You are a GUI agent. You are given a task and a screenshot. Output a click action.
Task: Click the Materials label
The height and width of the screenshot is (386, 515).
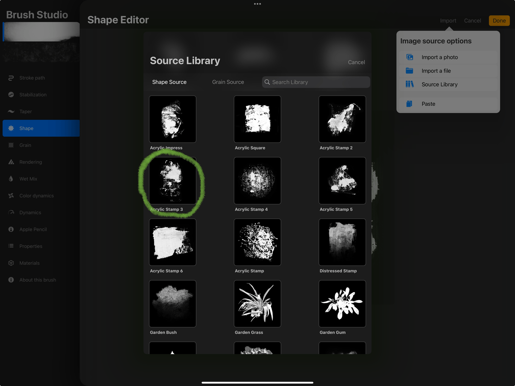[x=30, y=263]
